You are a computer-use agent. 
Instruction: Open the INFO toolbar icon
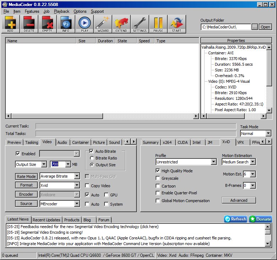[66, 24]
